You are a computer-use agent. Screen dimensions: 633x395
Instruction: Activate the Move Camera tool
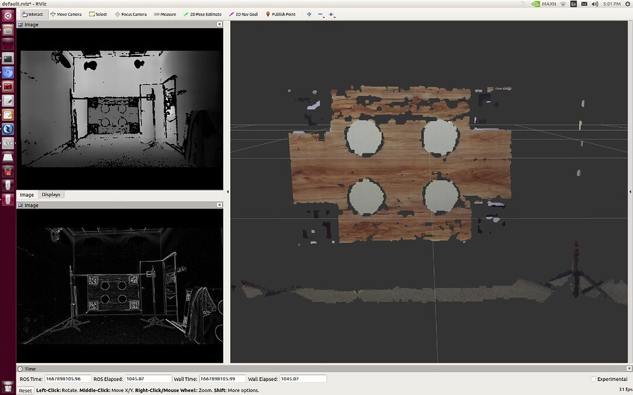pyautogui.click(x=66, y=14)
